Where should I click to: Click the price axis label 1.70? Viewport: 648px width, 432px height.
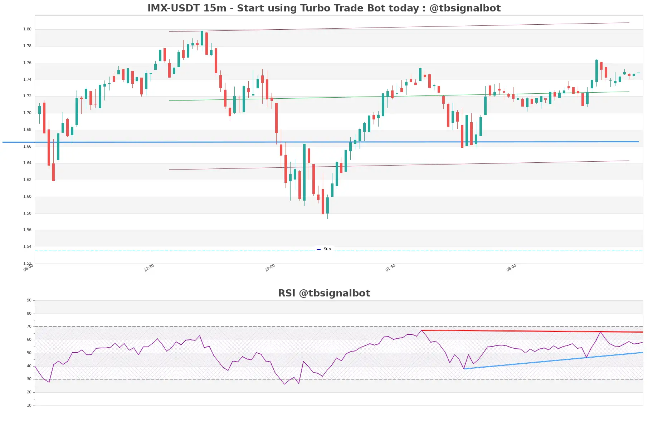point(27,113)
